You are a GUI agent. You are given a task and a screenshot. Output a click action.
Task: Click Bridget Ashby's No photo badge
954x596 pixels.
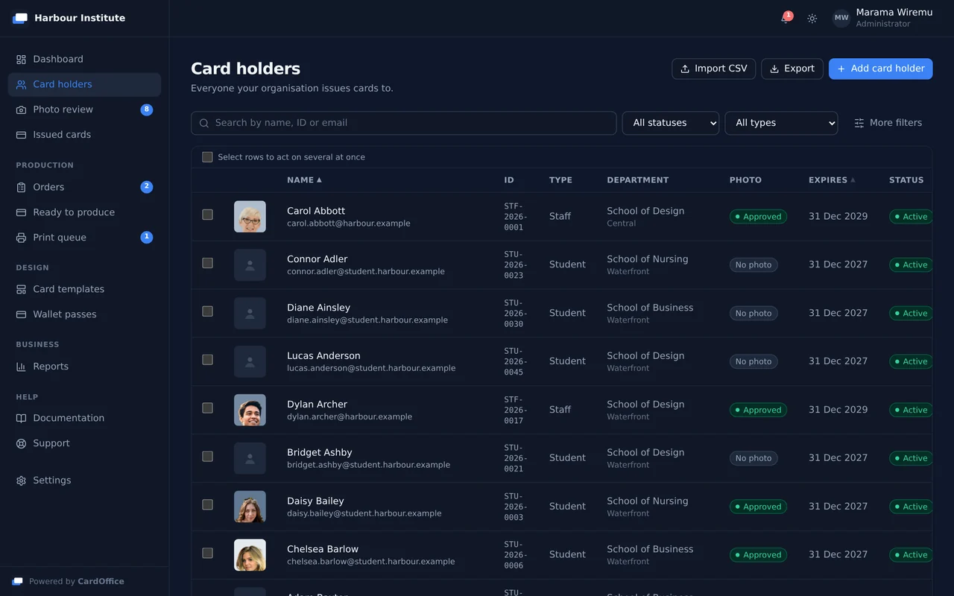coord(754,458)
